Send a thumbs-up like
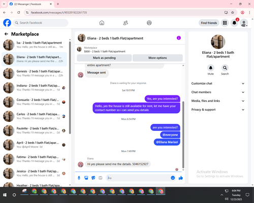The height and width of the screenshot is (203, 254). 181,178
